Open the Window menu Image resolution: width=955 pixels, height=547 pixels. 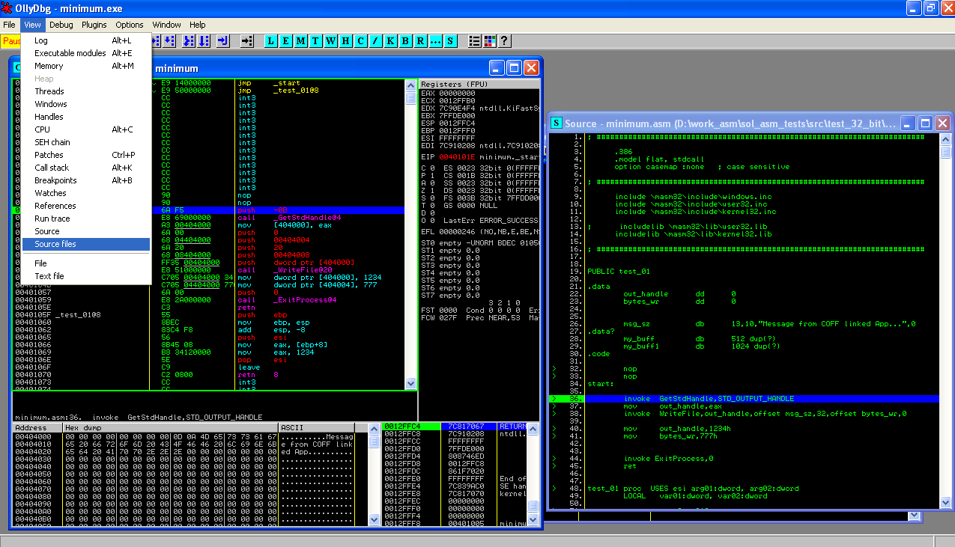pos(166,25)
